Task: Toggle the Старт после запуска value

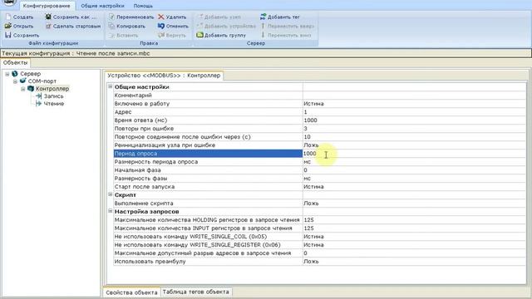Action: (x=414, y=187)
